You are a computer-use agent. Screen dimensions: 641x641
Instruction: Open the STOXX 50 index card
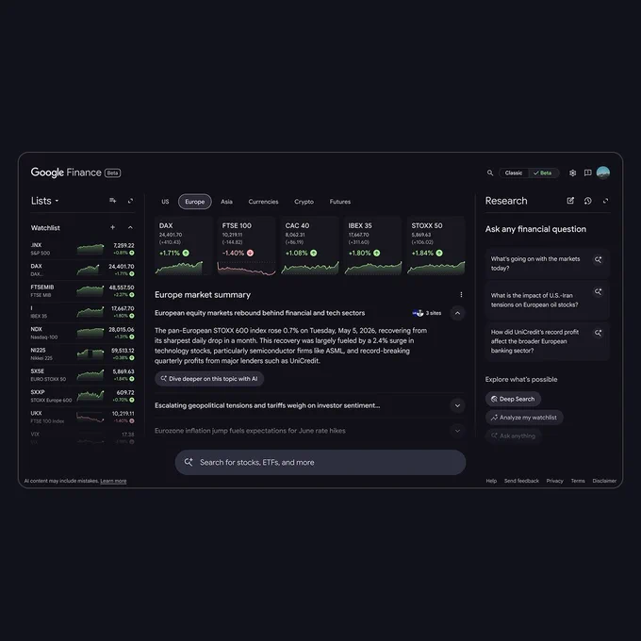pyautogui.click(x=436, y=246)
